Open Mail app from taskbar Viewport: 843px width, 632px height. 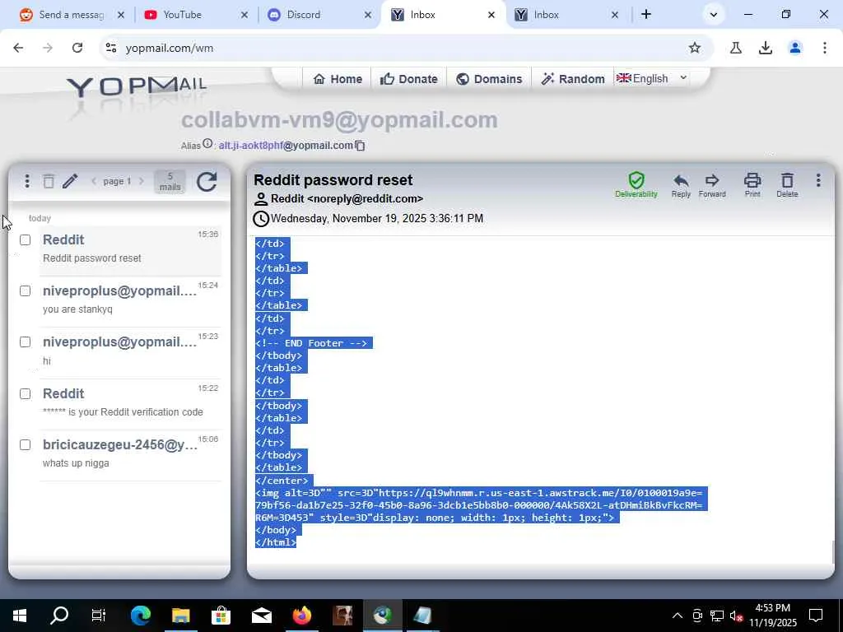262,616
